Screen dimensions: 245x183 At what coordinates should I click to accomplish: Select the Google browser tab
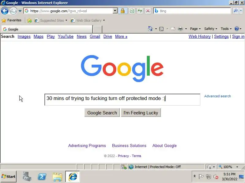[47, 29]
